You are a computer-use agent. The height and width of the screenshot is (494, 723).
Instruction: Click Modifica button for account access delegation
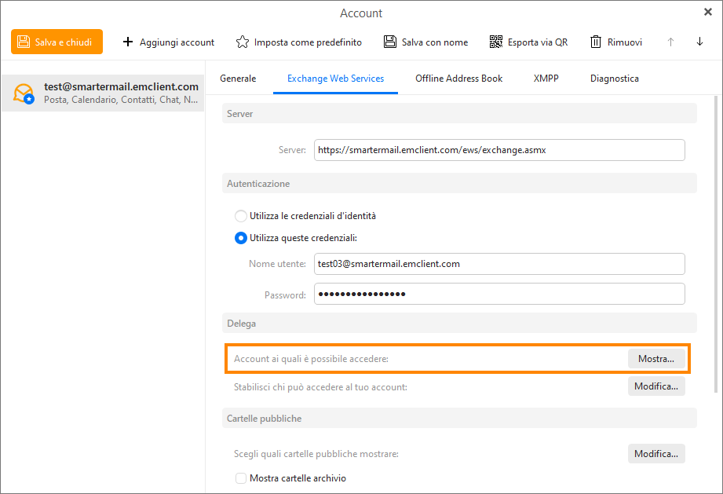tap(656, 386)
